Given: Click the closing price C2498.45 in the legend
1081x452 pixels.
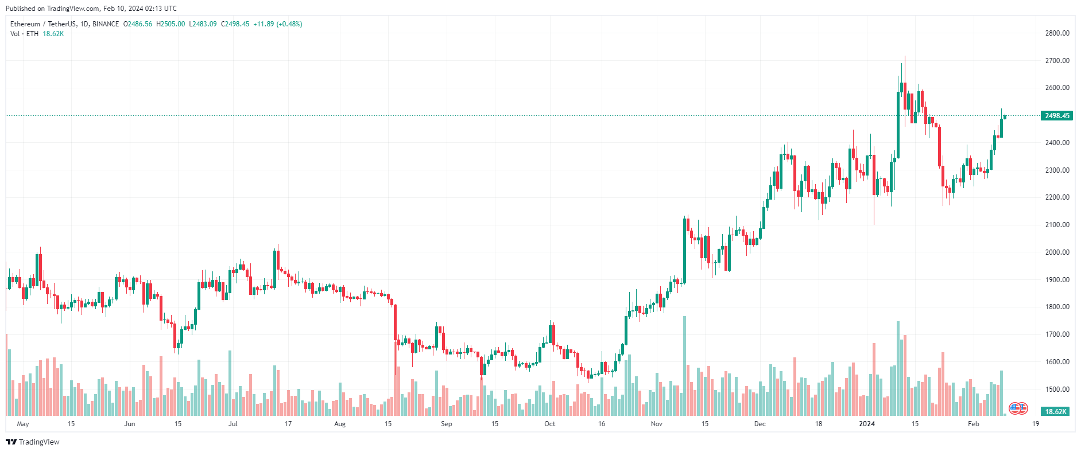Looking at the screenshot, I should [x=235, y=24].
